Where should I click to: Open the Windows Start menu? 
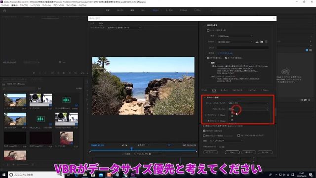3,175
